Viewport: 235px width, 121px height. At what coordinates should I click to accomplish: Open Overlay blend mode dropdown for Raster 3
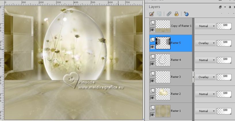tap(205, 77)
